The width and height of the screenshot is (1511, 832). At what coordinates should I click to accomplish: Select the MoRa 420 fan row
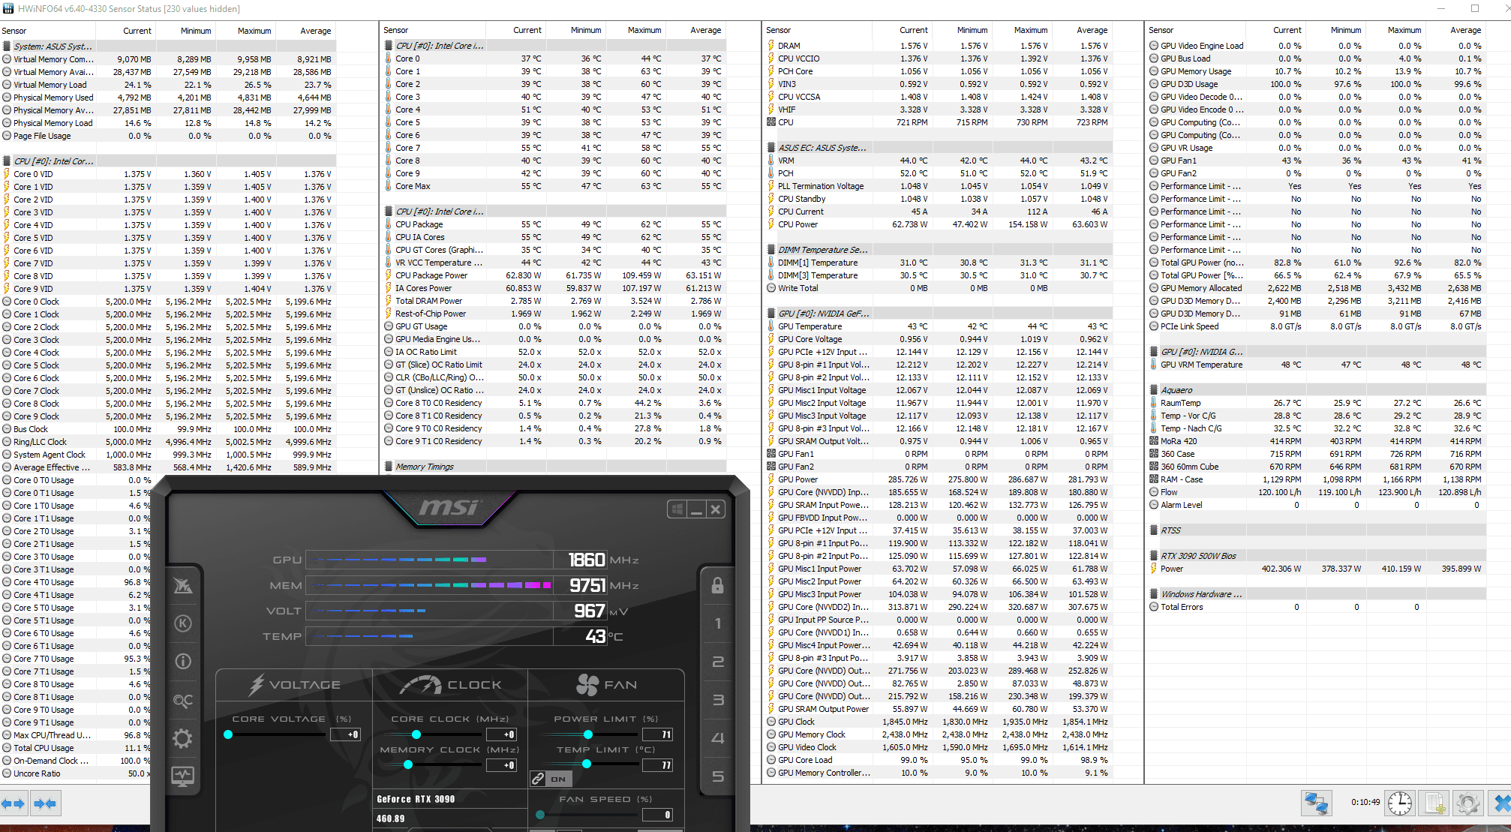pyautogui.click(x=1317, y=441)
